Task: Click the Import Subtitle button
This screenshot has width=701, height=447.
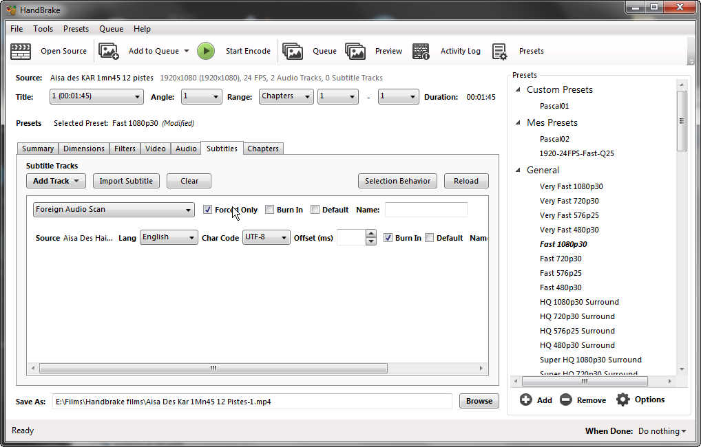Action: 126,181
